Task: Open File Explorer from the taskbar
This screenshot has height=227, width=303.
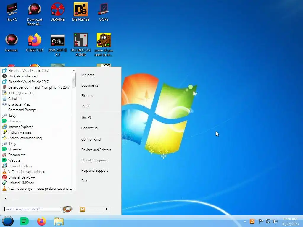Action: pyautogui.click(x=59, y=221)
